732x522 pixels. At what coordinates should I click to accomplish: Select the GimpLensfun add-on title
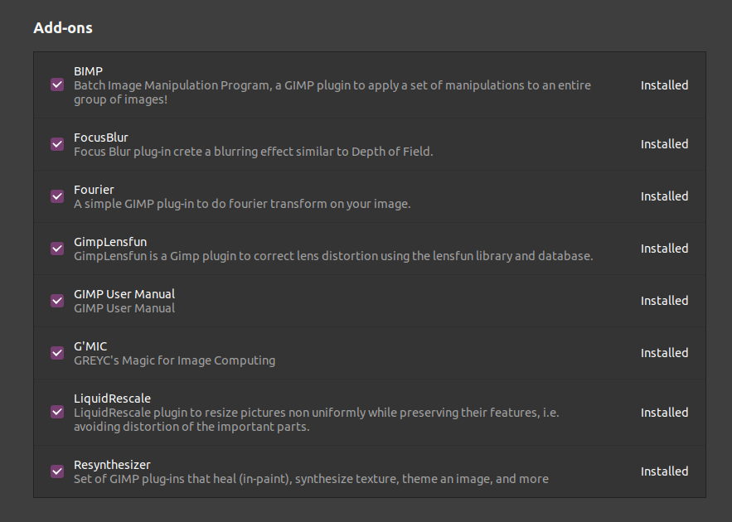point(110,242)
